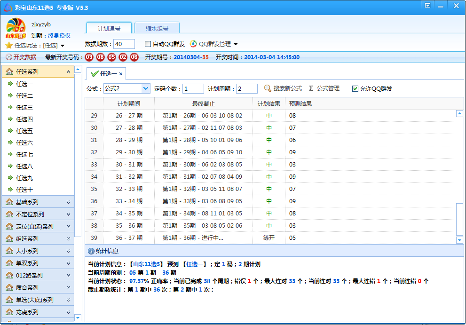Image resolution: width=466 pixels, height=325 pixels.
Task: Open the 公式 dropdown list
Action: point(145,88)
